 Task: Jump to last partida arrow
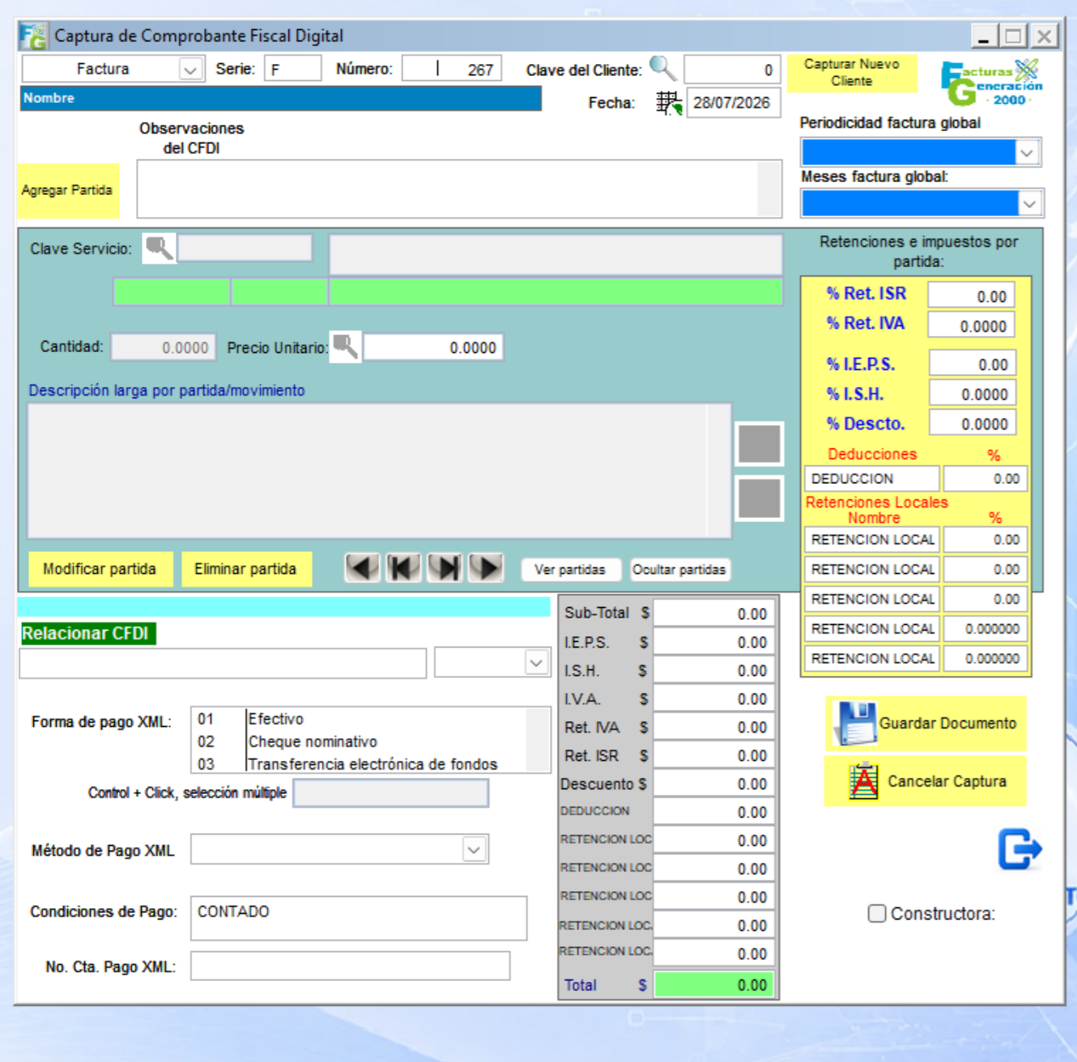(445, 568)
